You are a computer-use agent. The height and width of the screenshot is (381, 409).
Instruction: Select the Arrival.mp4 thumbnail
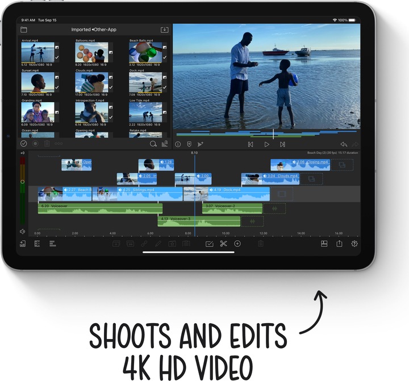click(38, 52)
